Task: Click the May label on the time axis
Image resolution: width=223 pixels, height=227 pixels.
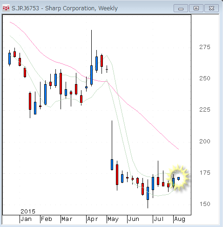Action: (x=113, y=220)
